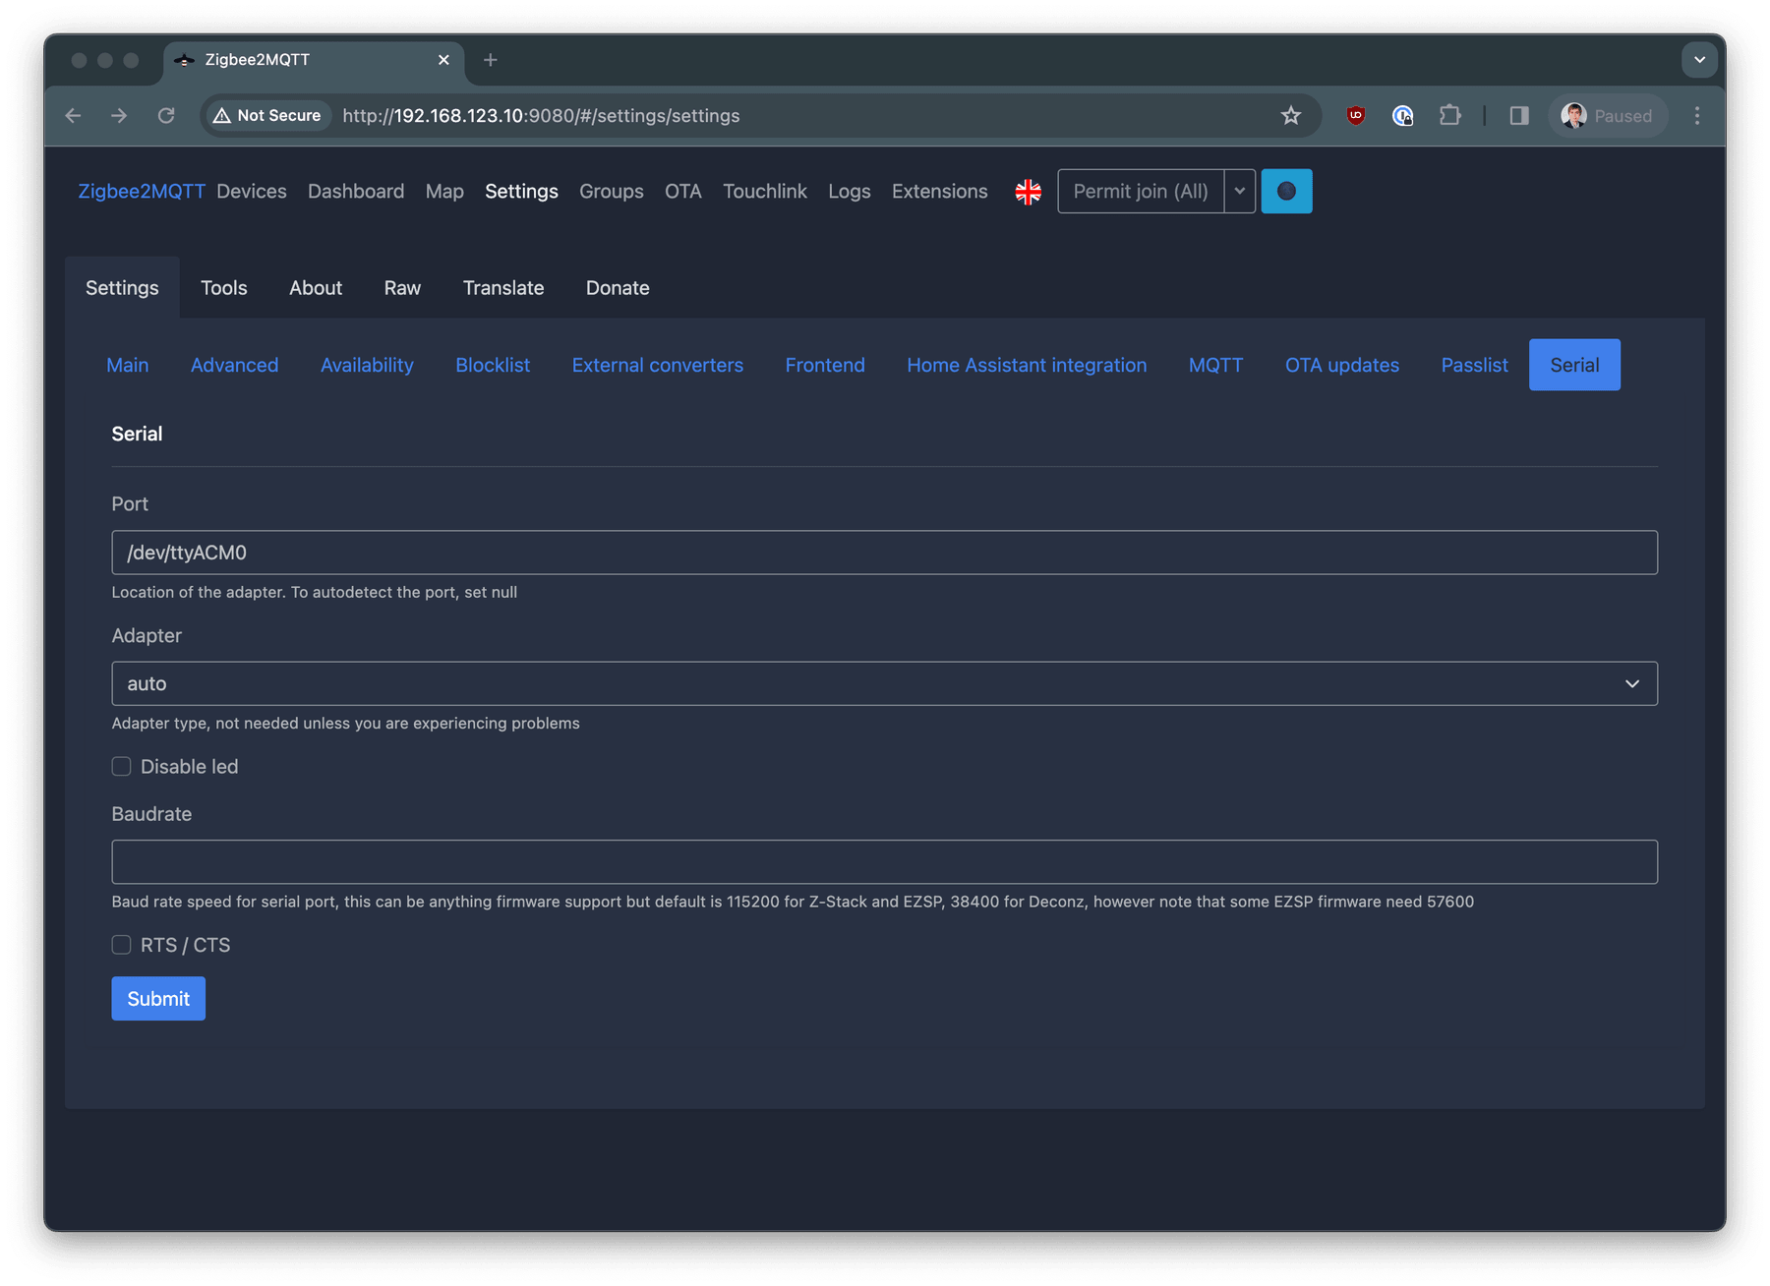Open the uBlock Origin extension icon
The width and height of the screenshot is (1770, 1286).
tap(1354, 115)
